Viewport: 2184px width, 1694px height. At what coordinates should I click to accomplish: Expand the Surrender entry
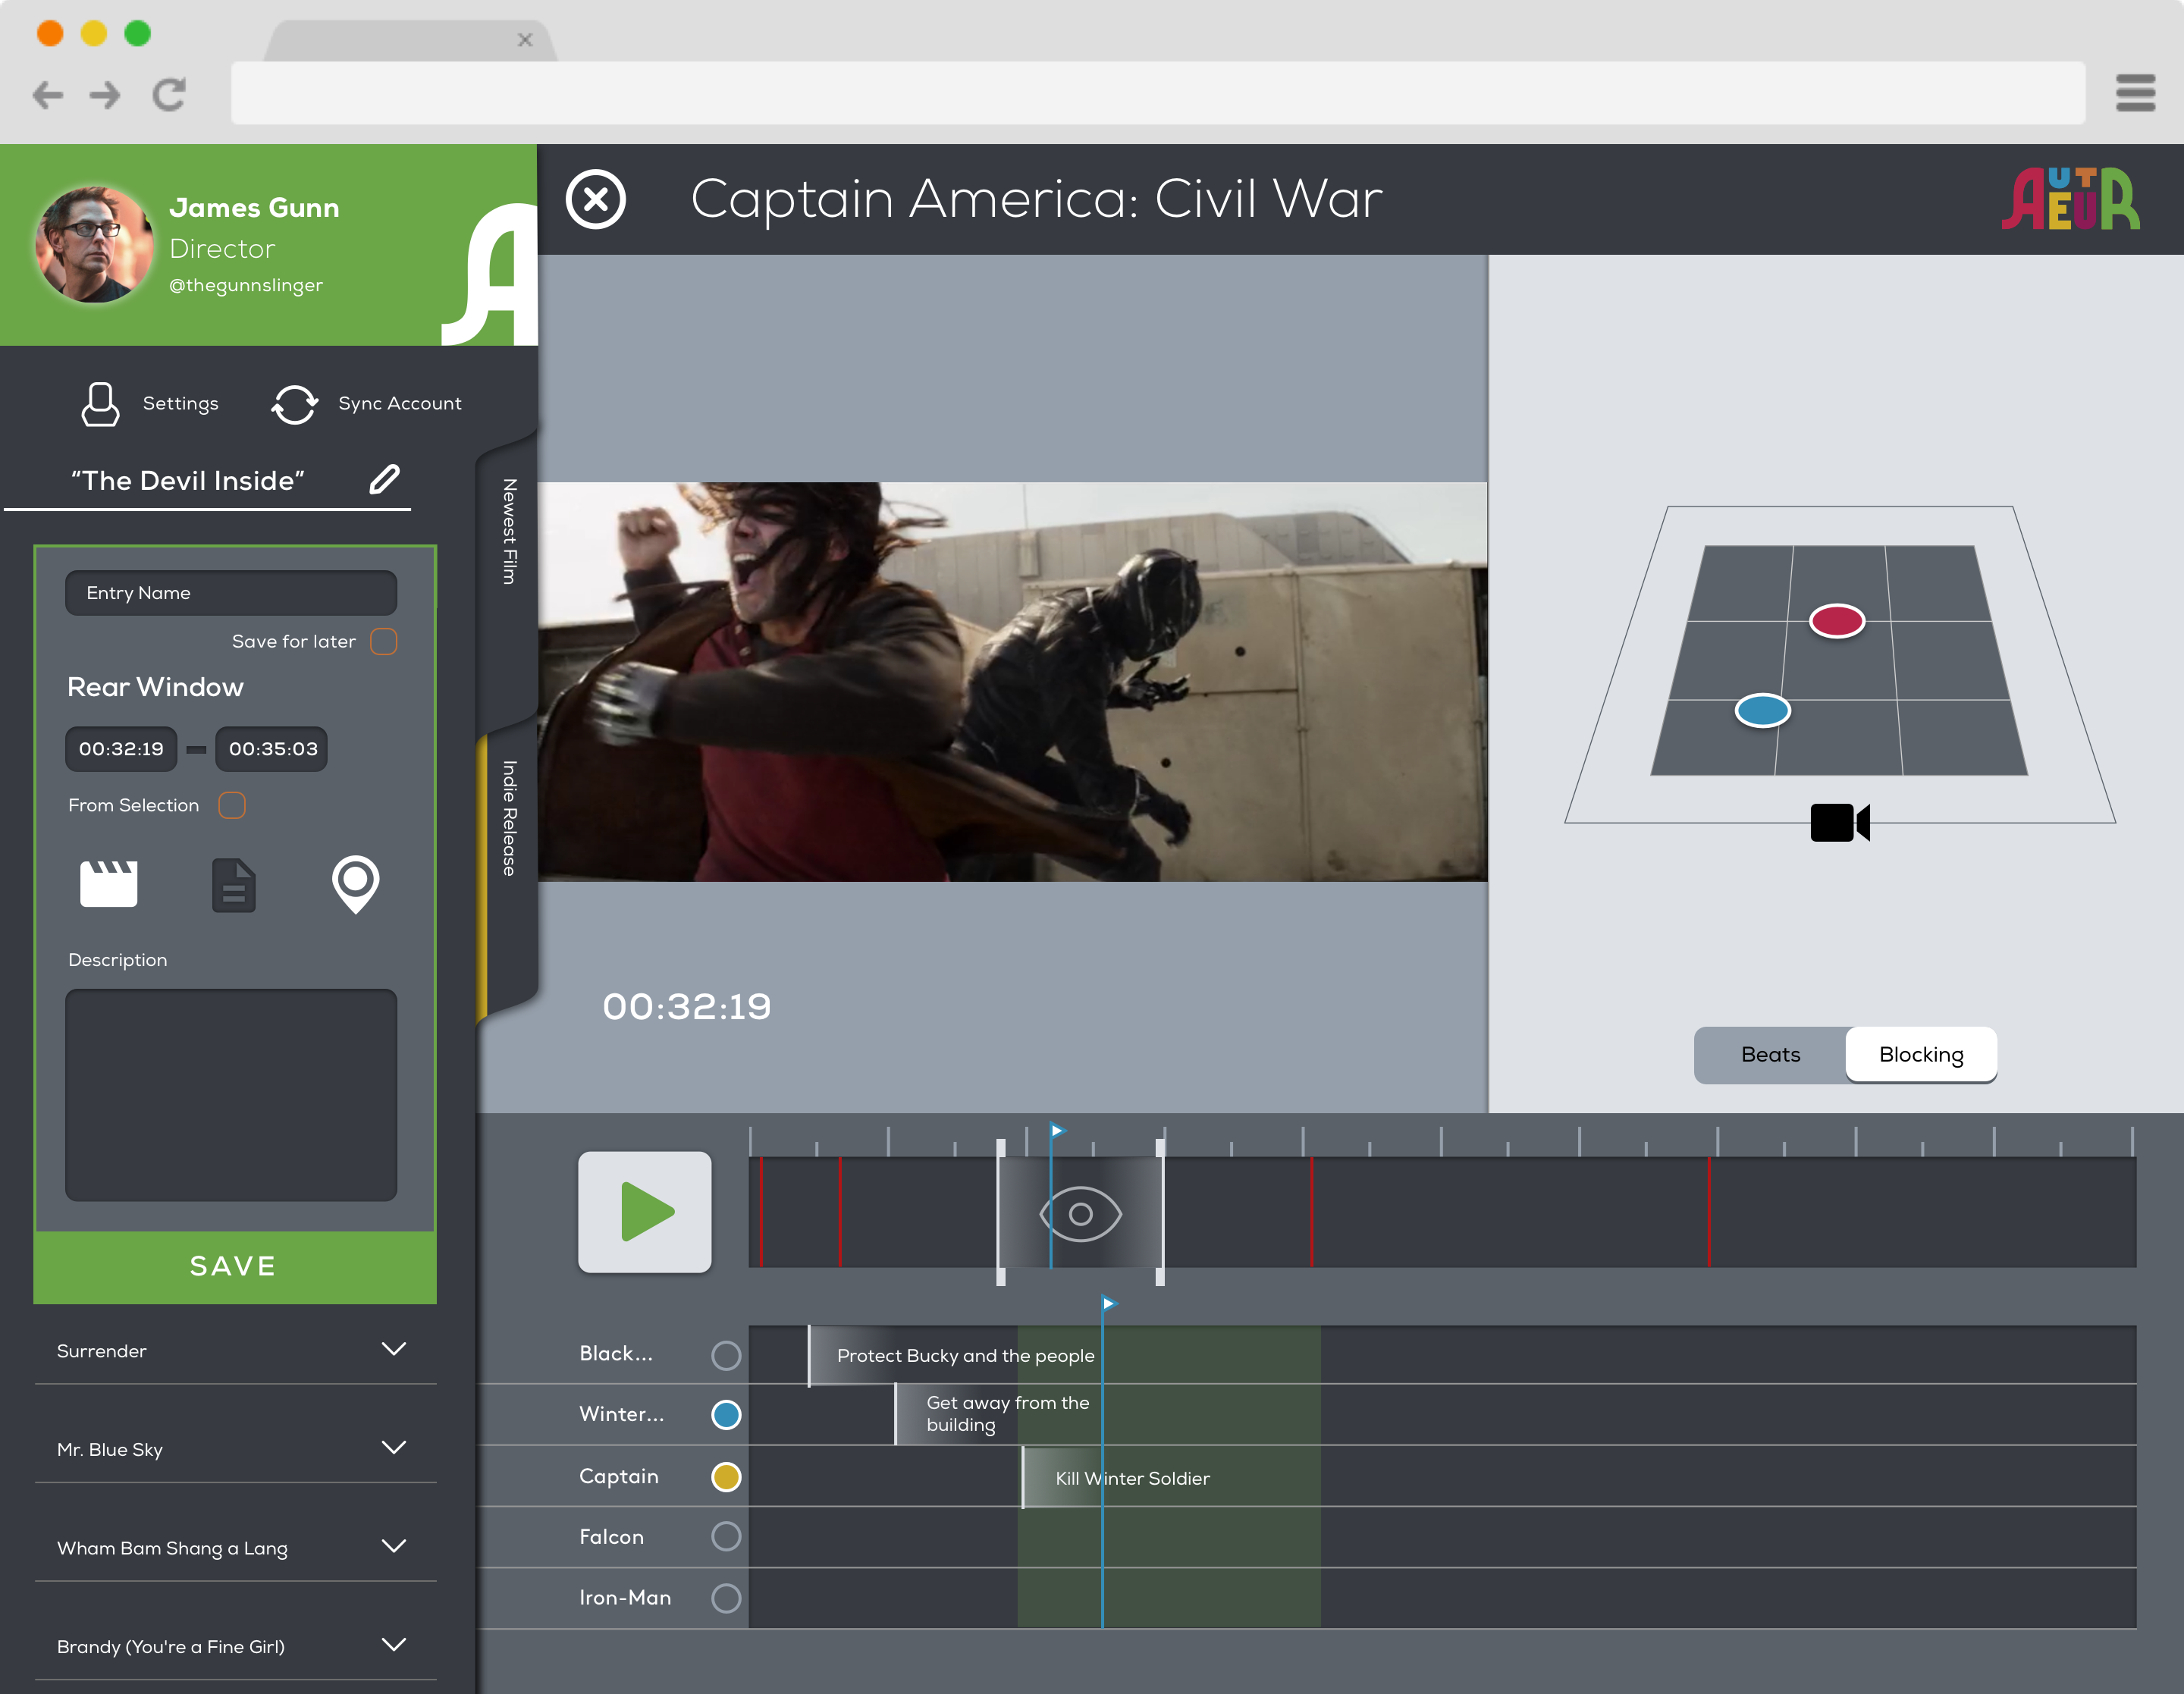pos(394,1349)
